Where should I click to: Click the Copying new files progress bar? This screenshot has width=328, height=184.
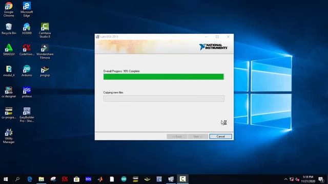point(164,99)
